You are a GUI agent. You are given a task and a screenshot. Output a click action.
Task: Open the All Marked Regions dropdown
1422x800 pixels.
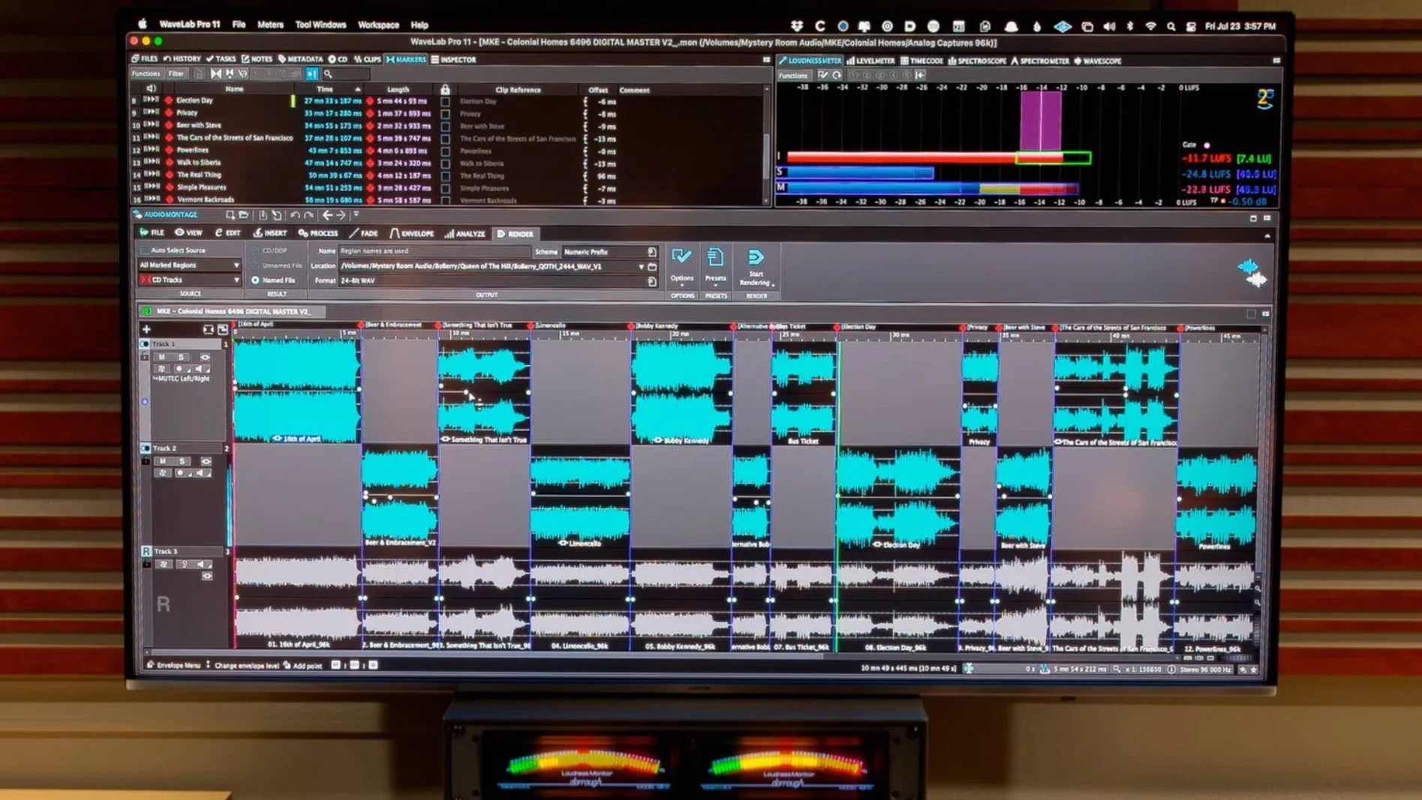pos(189,265)
